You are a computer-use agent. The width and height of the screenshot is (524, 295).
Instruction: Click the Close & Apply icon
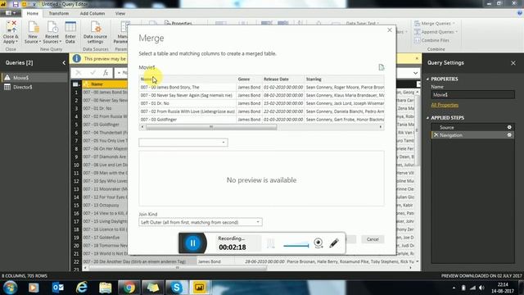(x=11, y=32)
